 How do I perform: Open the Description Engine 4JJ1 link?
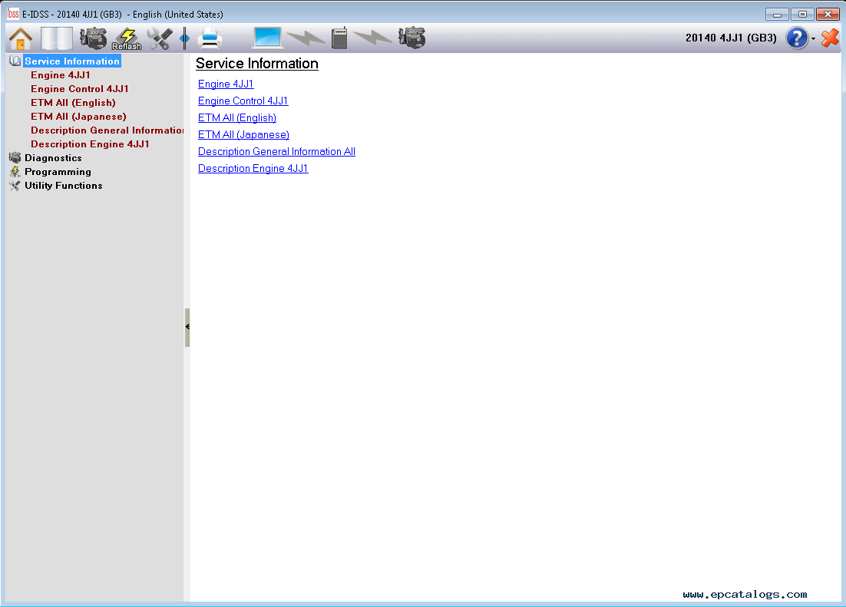pyautogui.click(x=253, y=168)
